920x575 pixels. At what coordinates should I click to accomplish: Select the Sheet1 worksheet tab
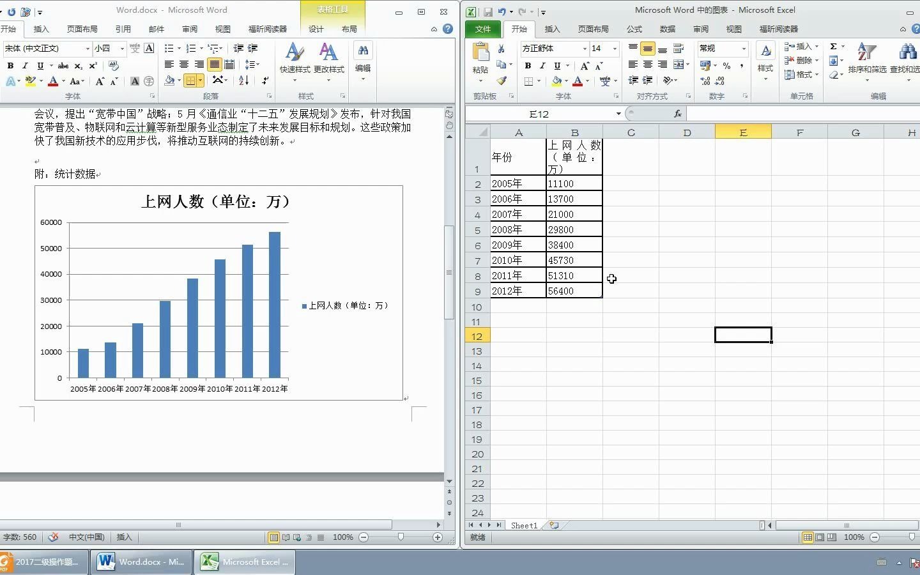pos(523,525)
